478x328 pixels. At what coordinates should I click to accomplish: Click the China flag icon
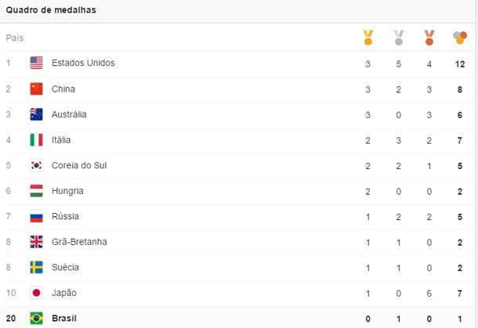click(36, 89)
